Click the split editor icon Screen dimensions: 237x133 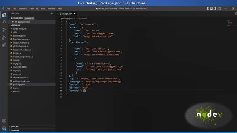(236, 14)
